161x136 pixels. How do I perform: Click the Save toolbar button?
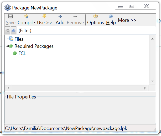click(x=11, y=20)
